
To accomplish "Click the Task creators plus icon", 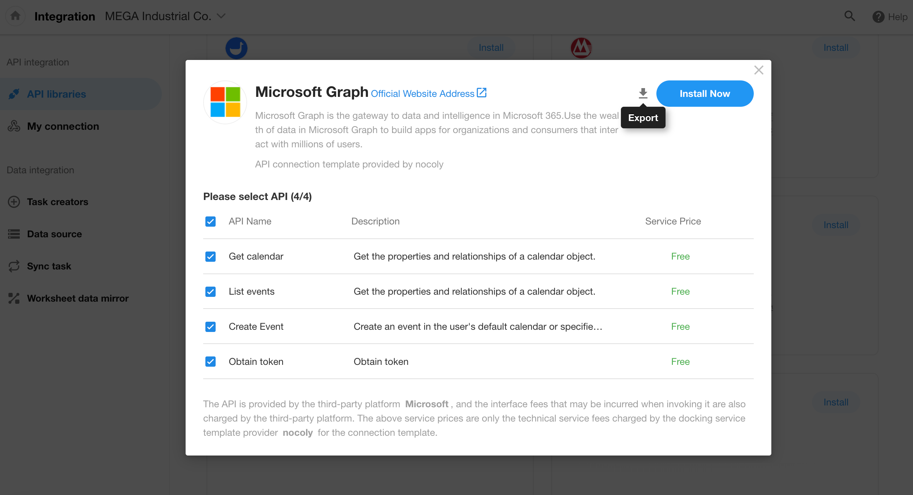I will (x=14, y=202).
